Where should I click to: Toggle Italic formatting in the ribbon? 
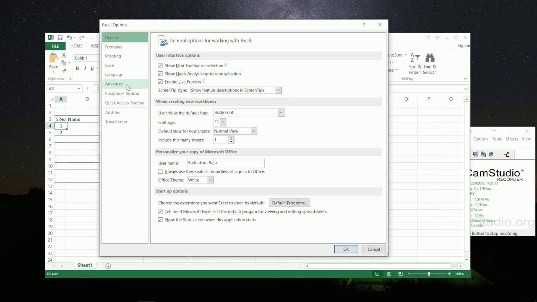tap(85, 68)
